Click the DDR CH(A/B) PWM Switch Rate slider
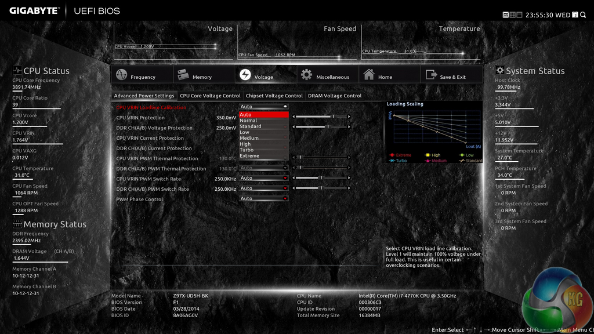 point(322,188)
